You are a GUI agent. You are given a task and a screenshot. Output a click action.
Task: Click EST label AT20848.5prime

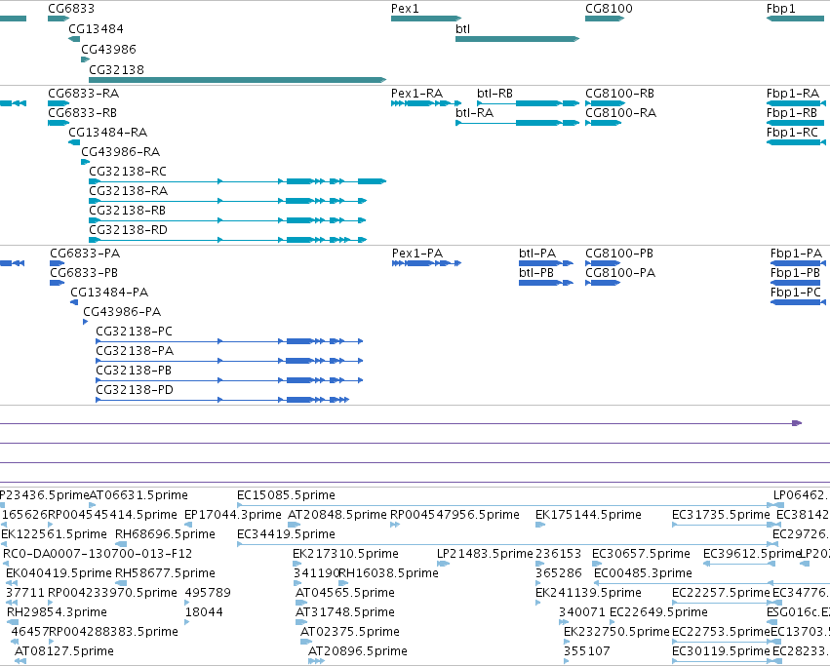[x=337, y=515]
